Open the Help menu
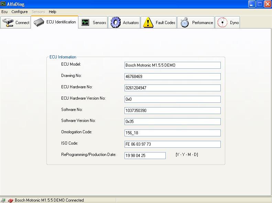 click(x=52, y=12)
